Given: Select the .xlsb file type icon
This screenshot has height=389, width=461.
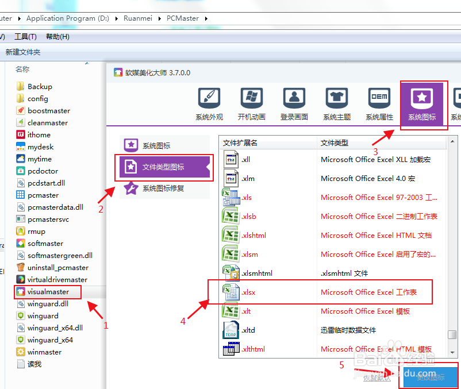Looking at the screenshot, I should tap(231, 216).
